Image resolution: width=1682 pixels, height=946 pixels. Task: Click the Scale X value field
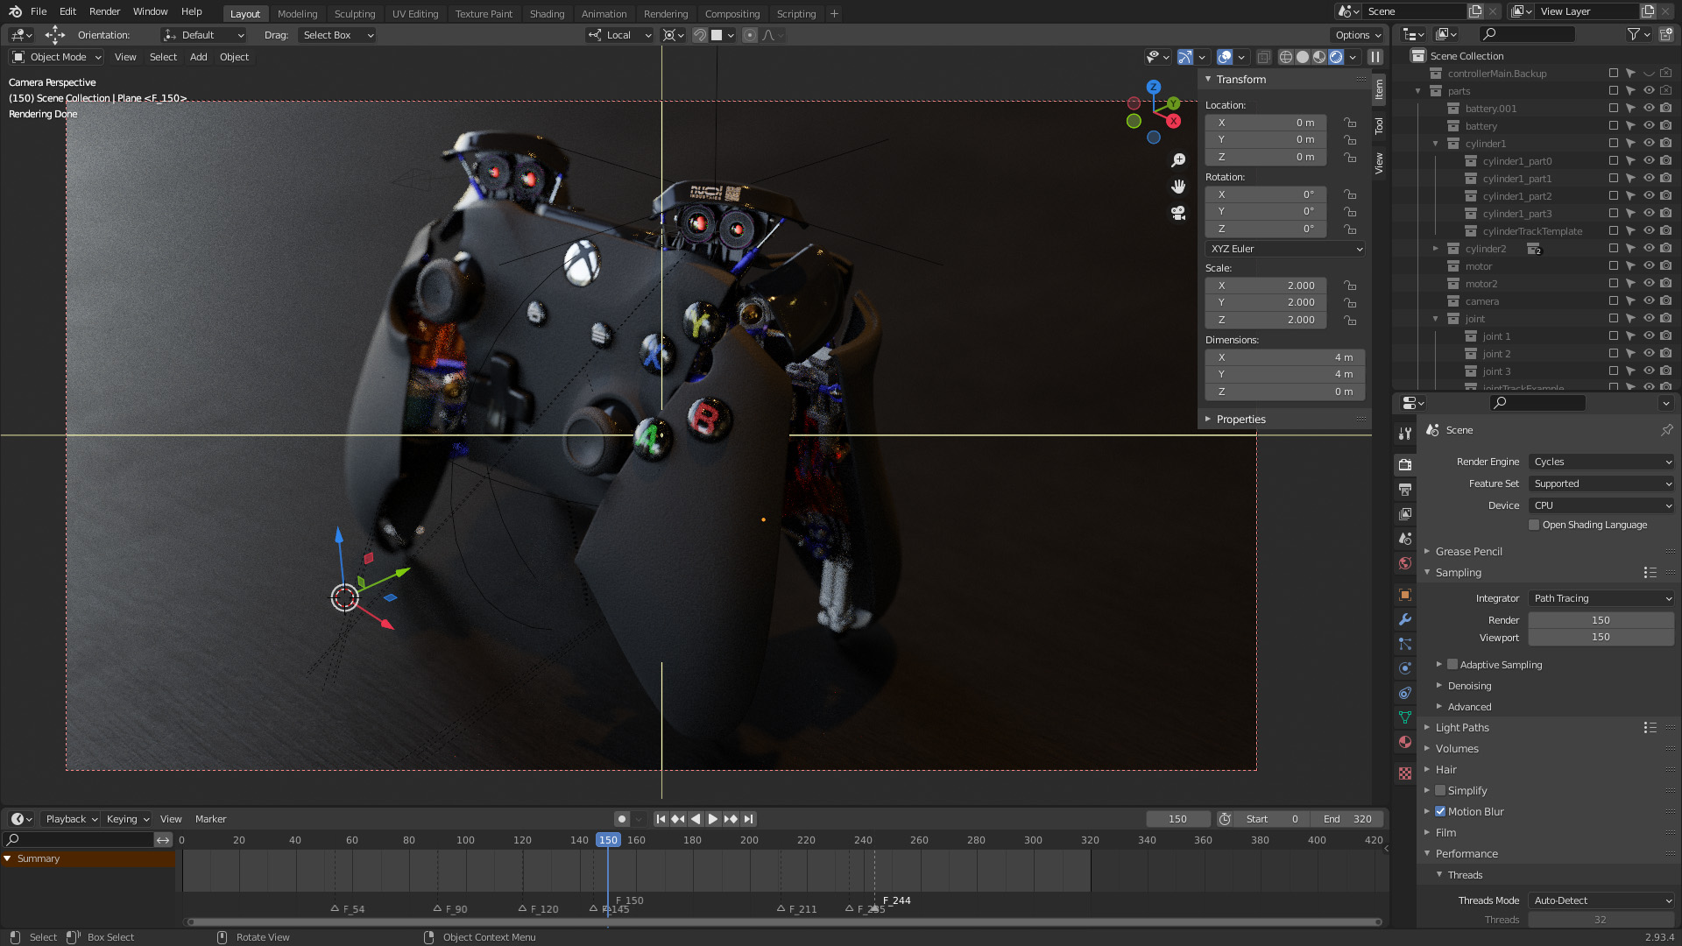click(x=1266, y=286)
